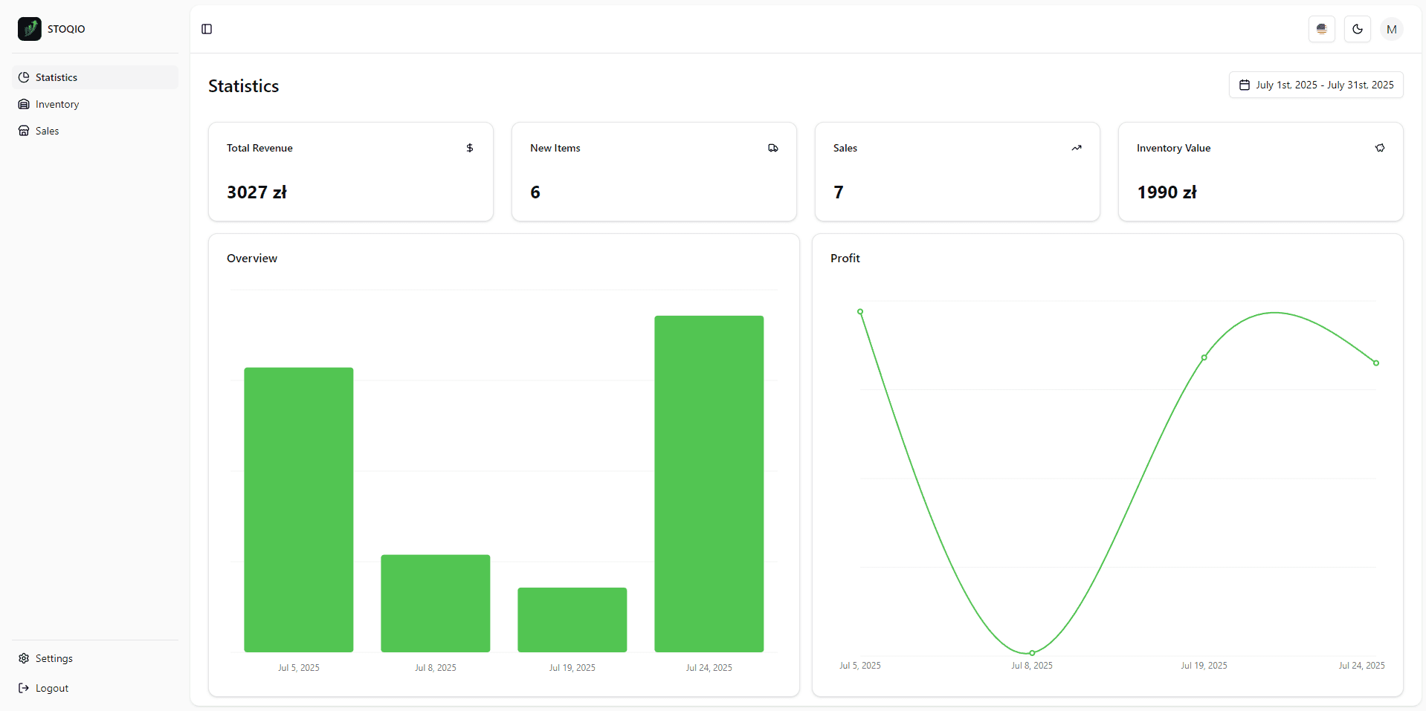The width and height of the screenshot is (1426, 711).
Task: Click the Overview bar for Jul 19, 2025
Action: tap(572, 620)
